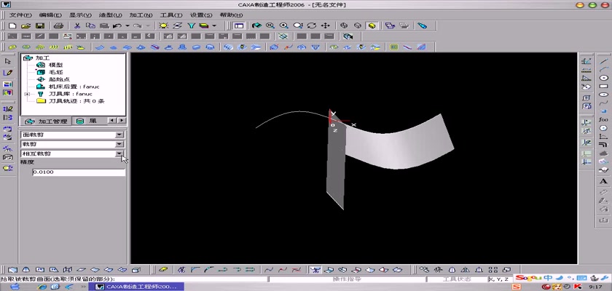Click the array pattern icon in bottom toolbar
The width and height of the screenshot is (612, 291).
point(493,270)
